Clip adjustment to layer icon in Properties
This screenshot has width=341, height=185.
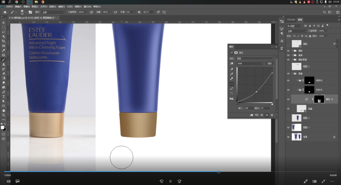coord(251,115)
